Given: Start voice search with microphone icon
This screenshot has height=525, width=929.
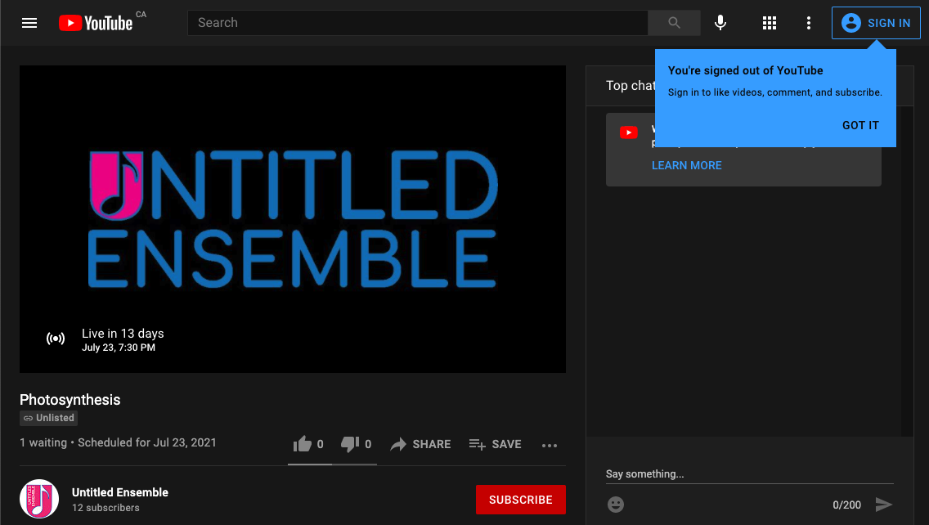Looking at the screenshot, I should click(x=720, y=23).
